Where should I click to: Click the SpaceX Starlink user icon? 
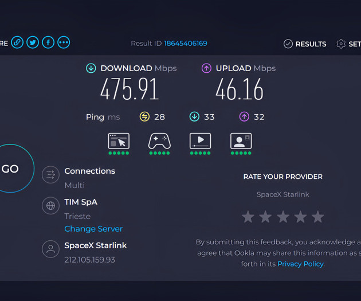coord(50,249)
